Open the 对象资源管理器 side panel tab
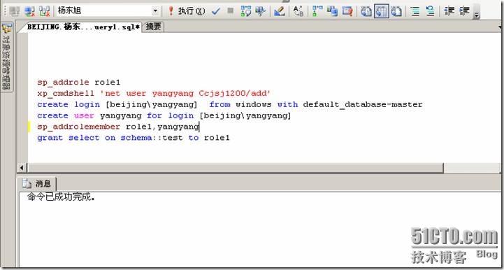 (x=6, y=57)
